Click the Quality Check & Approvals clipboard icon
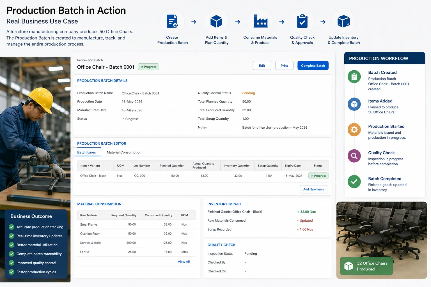 [x=302, y=21]
